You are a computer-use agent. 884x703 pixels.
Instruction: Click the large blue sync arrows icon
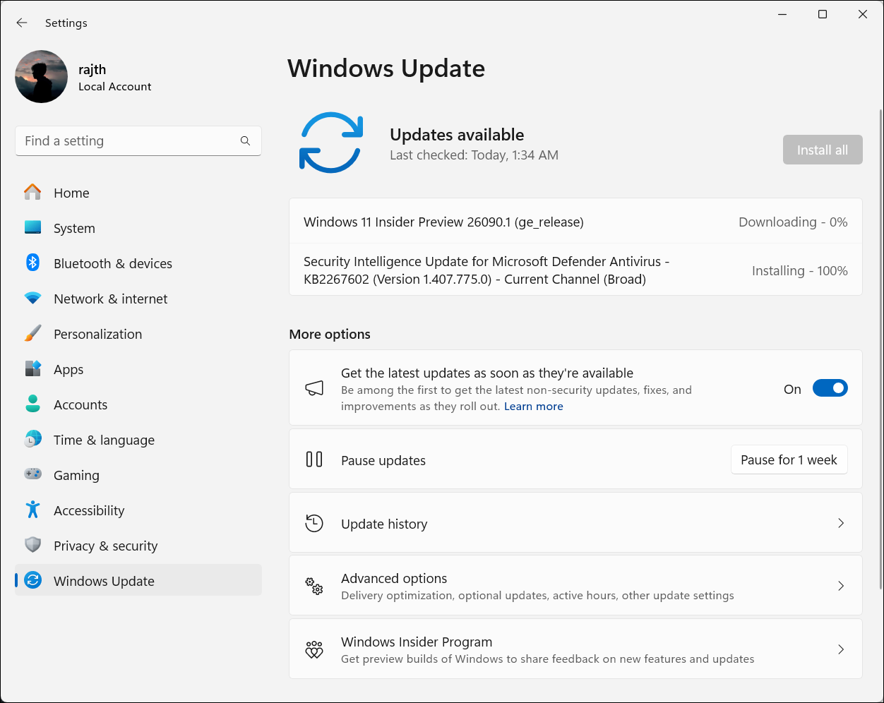click(331, 143)
